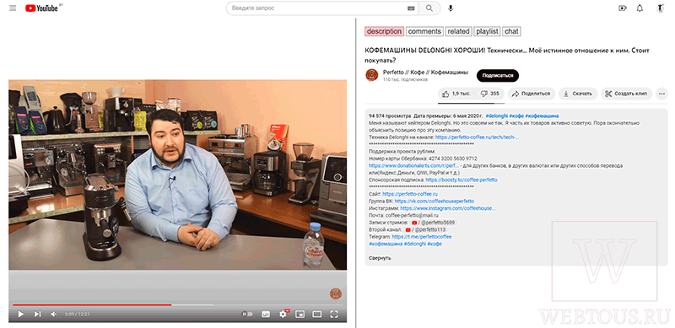675x328 pixels.
Task: Open the create video icon
Action: 622,8
